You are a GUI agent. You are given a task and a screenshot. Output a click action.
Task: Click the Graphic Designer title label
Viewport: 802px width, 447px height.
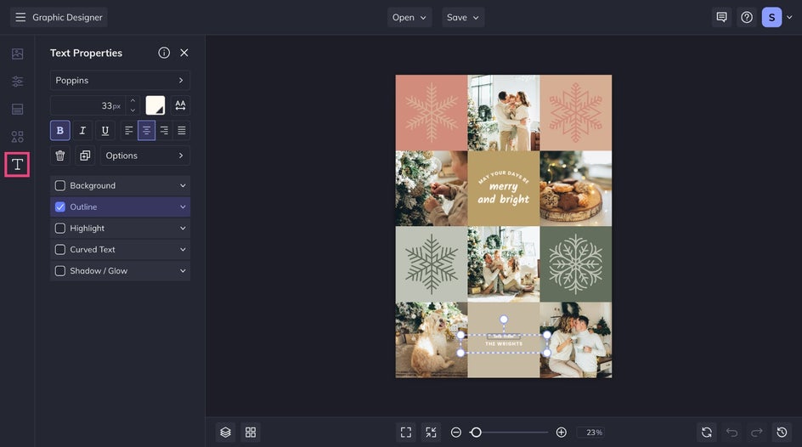click(67, 17)
